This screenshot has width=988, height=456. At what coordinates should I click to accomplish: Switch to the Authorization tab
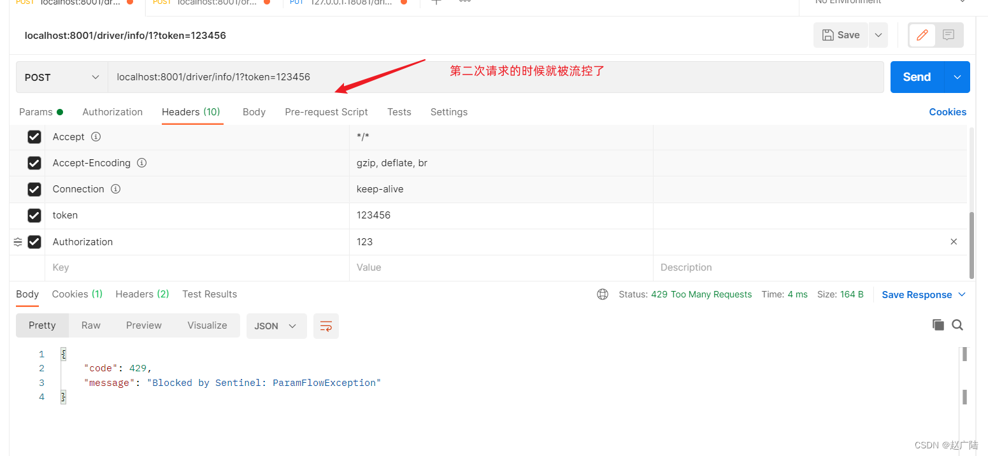click(113, 111)
